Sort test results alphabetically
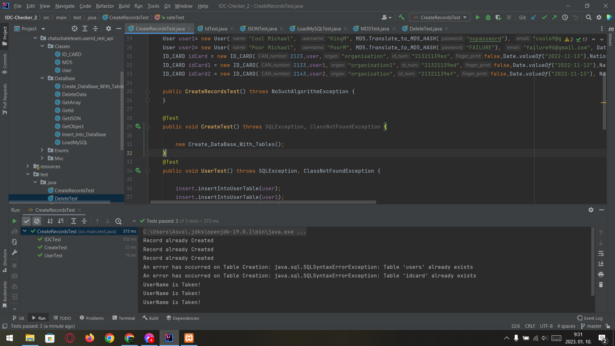The width and height of the screenshot is (615, 346). tap(50, 221)
